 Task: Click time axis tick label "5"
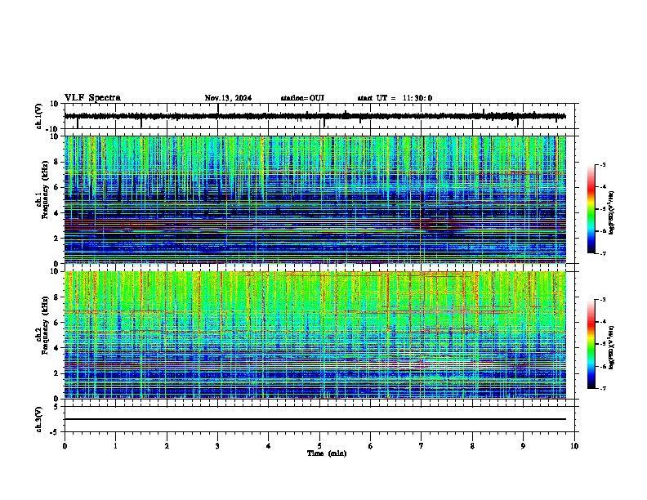click(319, 446)
